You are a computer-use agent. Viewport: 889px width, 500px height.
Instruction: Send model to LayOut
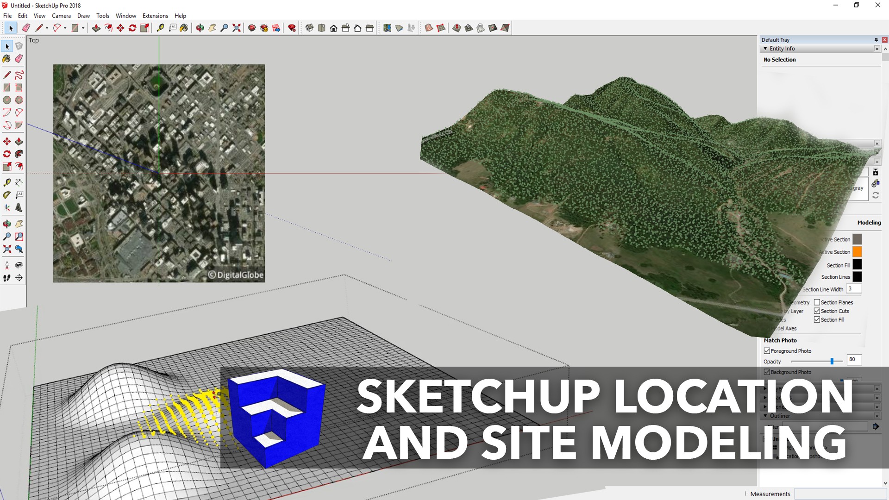(276, 28)
